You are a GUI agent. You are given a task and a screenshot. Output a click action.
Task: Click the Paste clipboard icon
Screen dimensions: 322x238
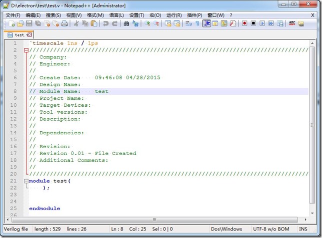coord(93,23)
